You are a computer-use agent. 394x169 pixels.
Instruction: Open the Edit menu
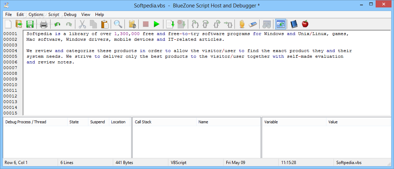[20, 15]
